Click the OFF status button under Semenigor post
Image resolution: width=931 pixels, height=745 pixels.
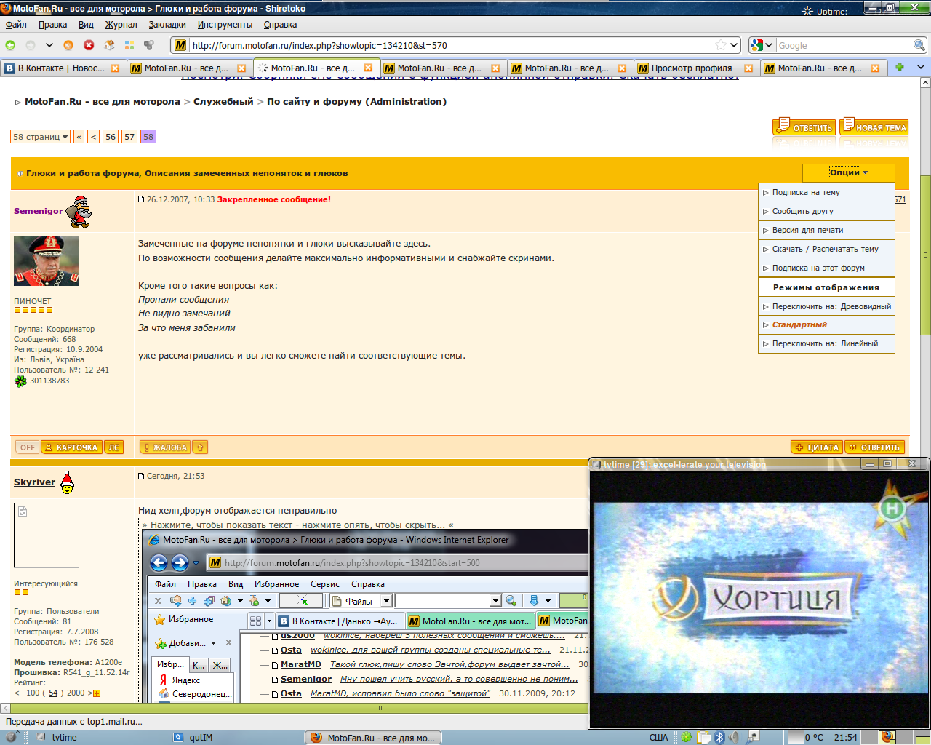(x=28, y=447)
